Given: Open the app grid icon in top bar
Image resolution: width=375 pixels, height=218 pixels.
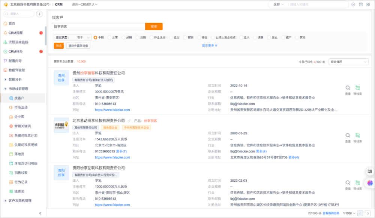Looking at the screenshot, I should click(368, 4).
